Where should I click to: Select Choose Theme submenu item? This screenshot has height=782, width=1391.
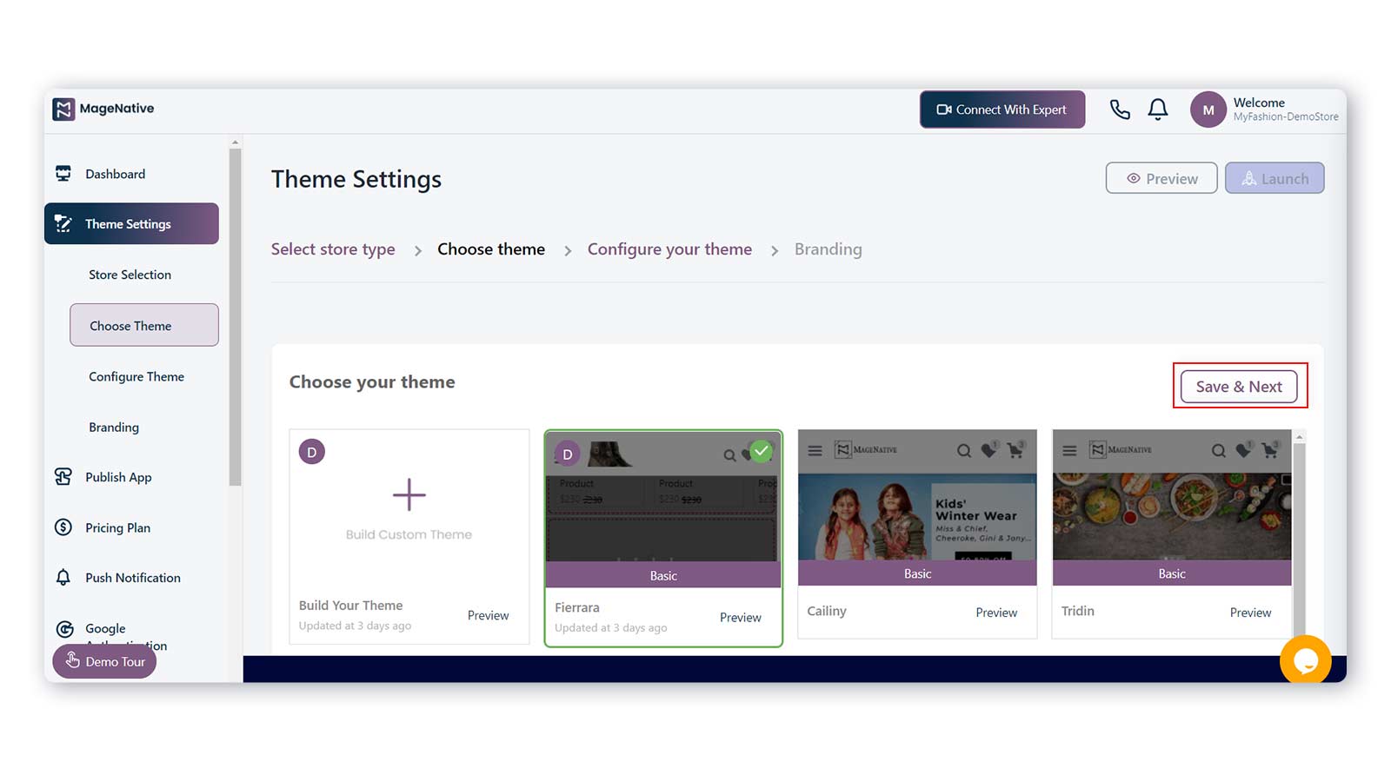coord(144,325)
